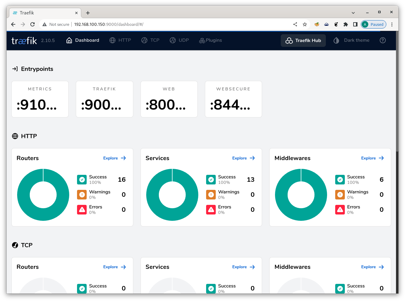Explore HTTP Routers link
This screenshot has width=405, height=301.
[x=115, y=158]
